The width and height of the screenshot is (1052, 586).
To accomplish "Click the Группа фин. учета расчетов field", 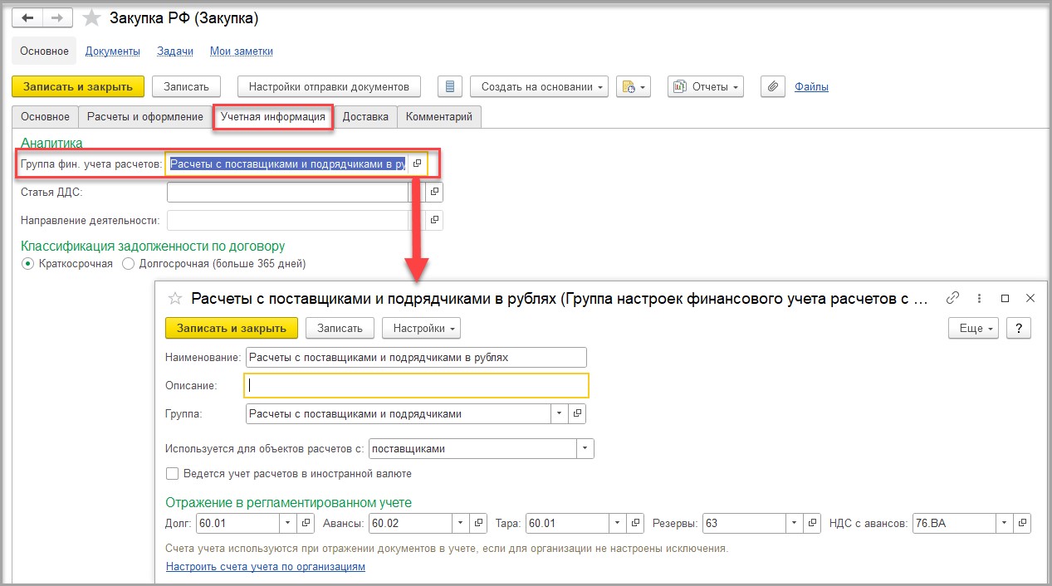I will coord(287,164).
